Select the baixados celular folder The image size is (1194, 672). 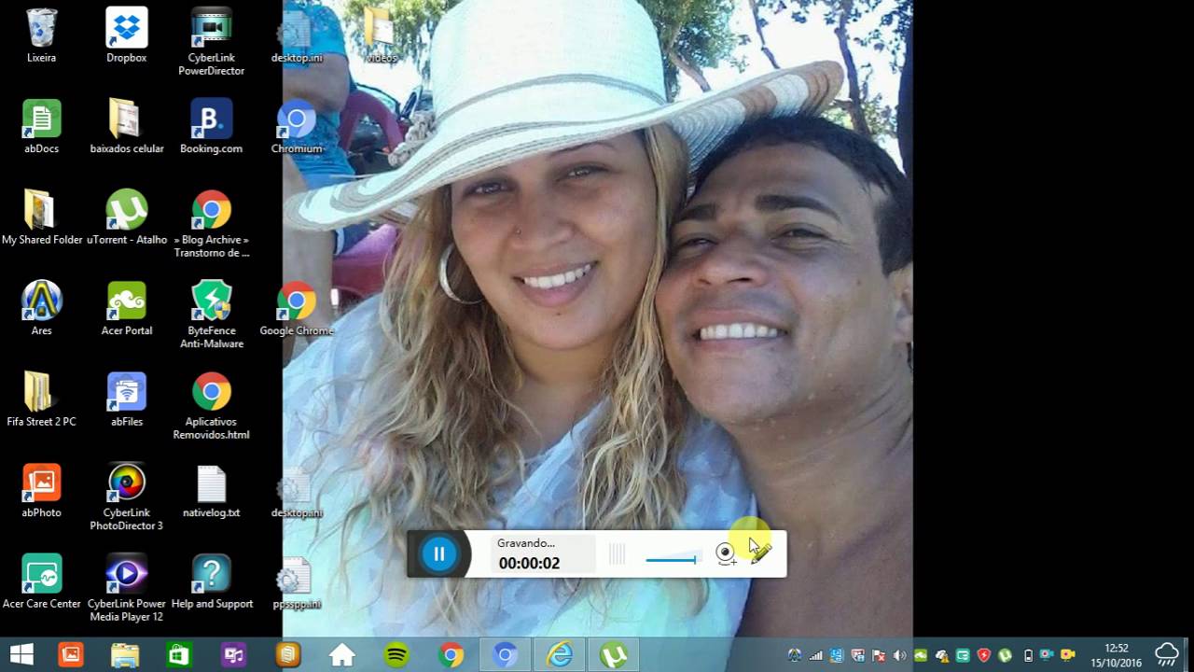(126, 127)
